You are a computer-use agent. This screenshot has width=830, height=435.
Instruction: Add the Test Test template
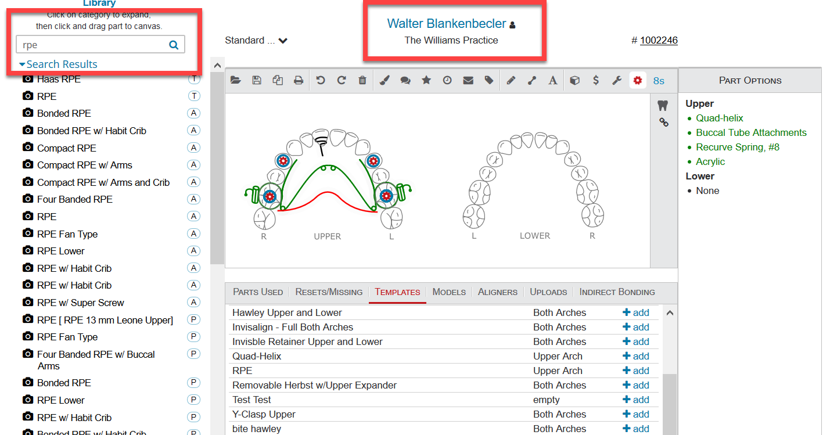636,400
